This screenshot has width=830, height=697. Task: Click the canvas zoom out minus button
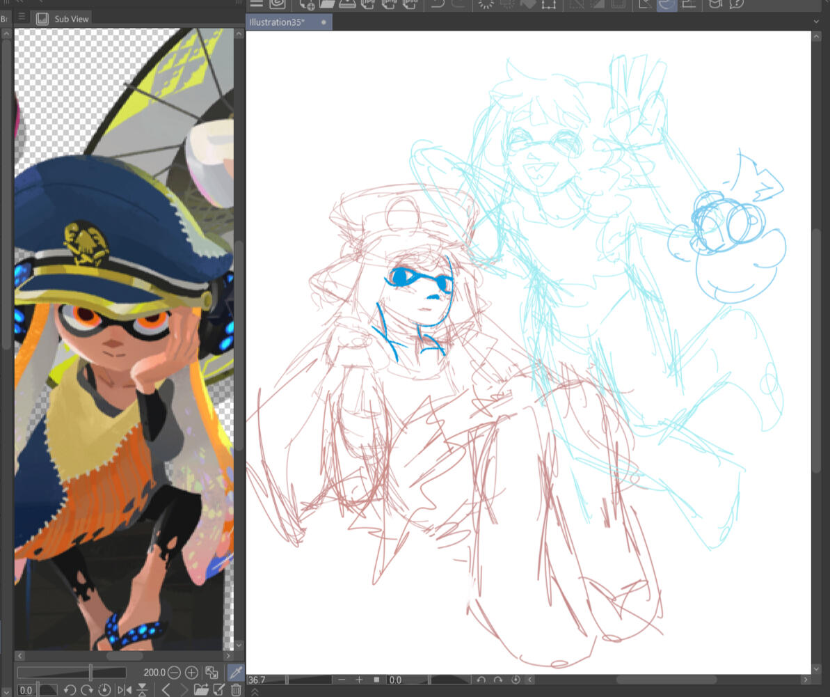click(x=342, y=680)
